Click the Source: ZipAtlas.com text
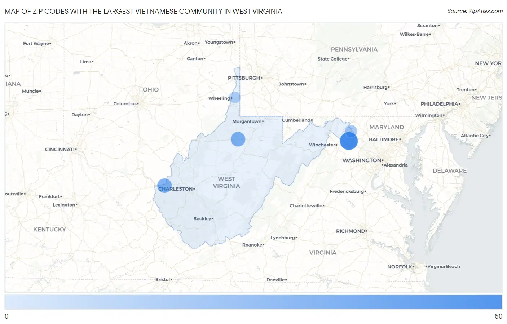This screenshot has height=324, width=507. [x=475, y=11]
